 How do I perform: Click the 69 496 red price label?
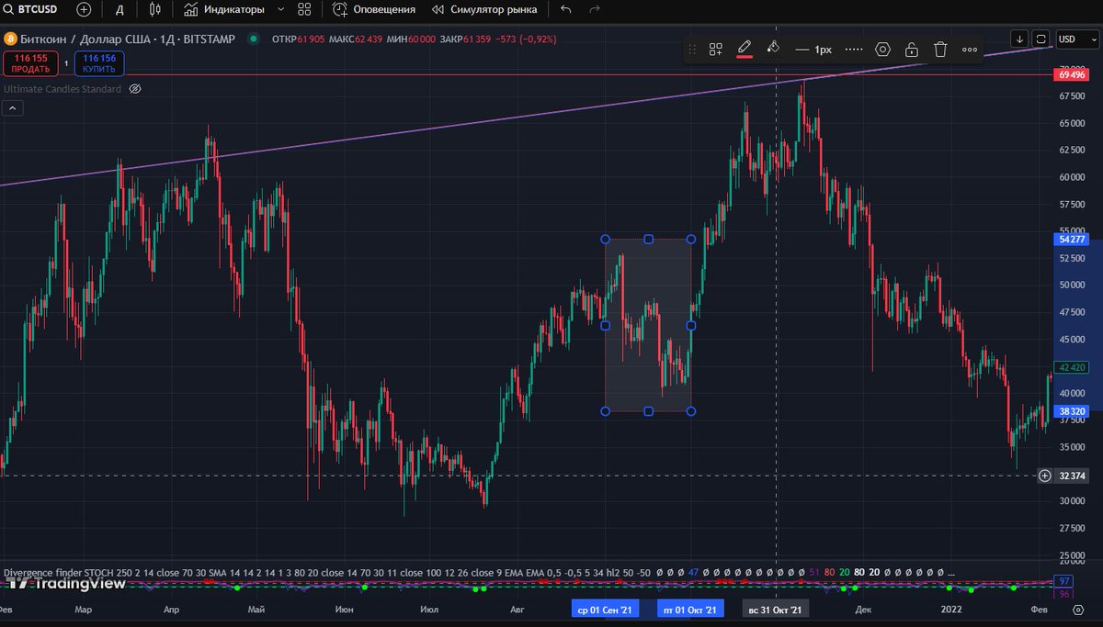(x=1074, y=74)
